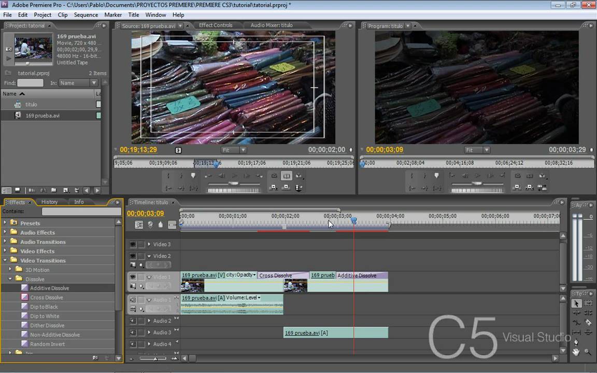Click Loop button in Source monitor
The width and height of the screenshot is (597, 373).
[x=274, y=176]
